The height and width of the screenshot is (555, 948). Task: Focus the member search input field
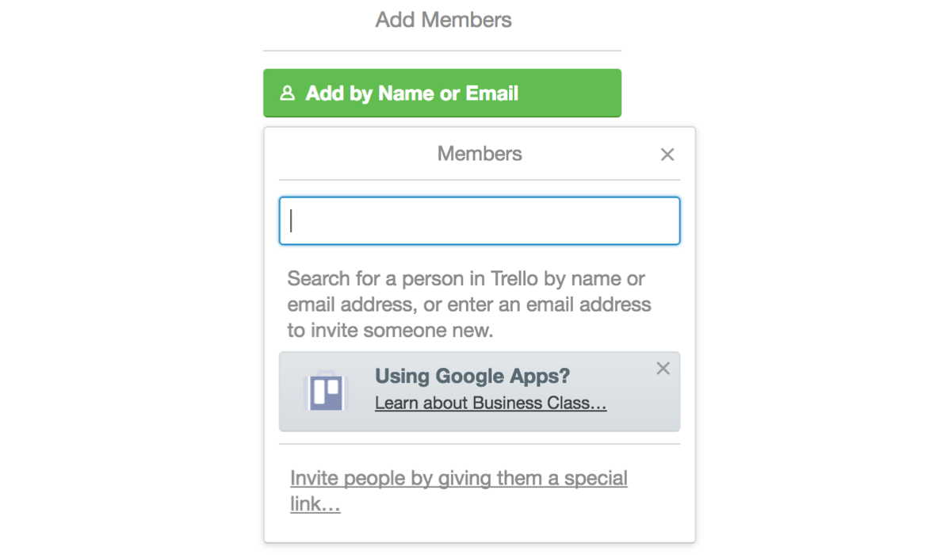click(479, 220)
